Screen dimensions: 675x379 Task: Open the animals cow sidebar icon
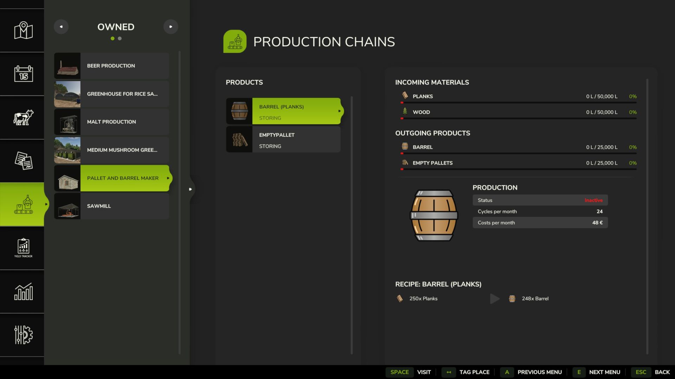point(23,118)
